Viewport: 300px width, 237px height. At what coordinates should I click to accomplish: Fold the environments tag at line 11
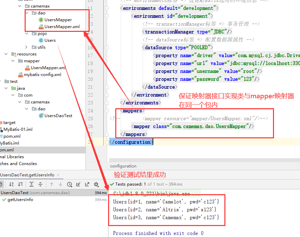(x=107, y=8)
